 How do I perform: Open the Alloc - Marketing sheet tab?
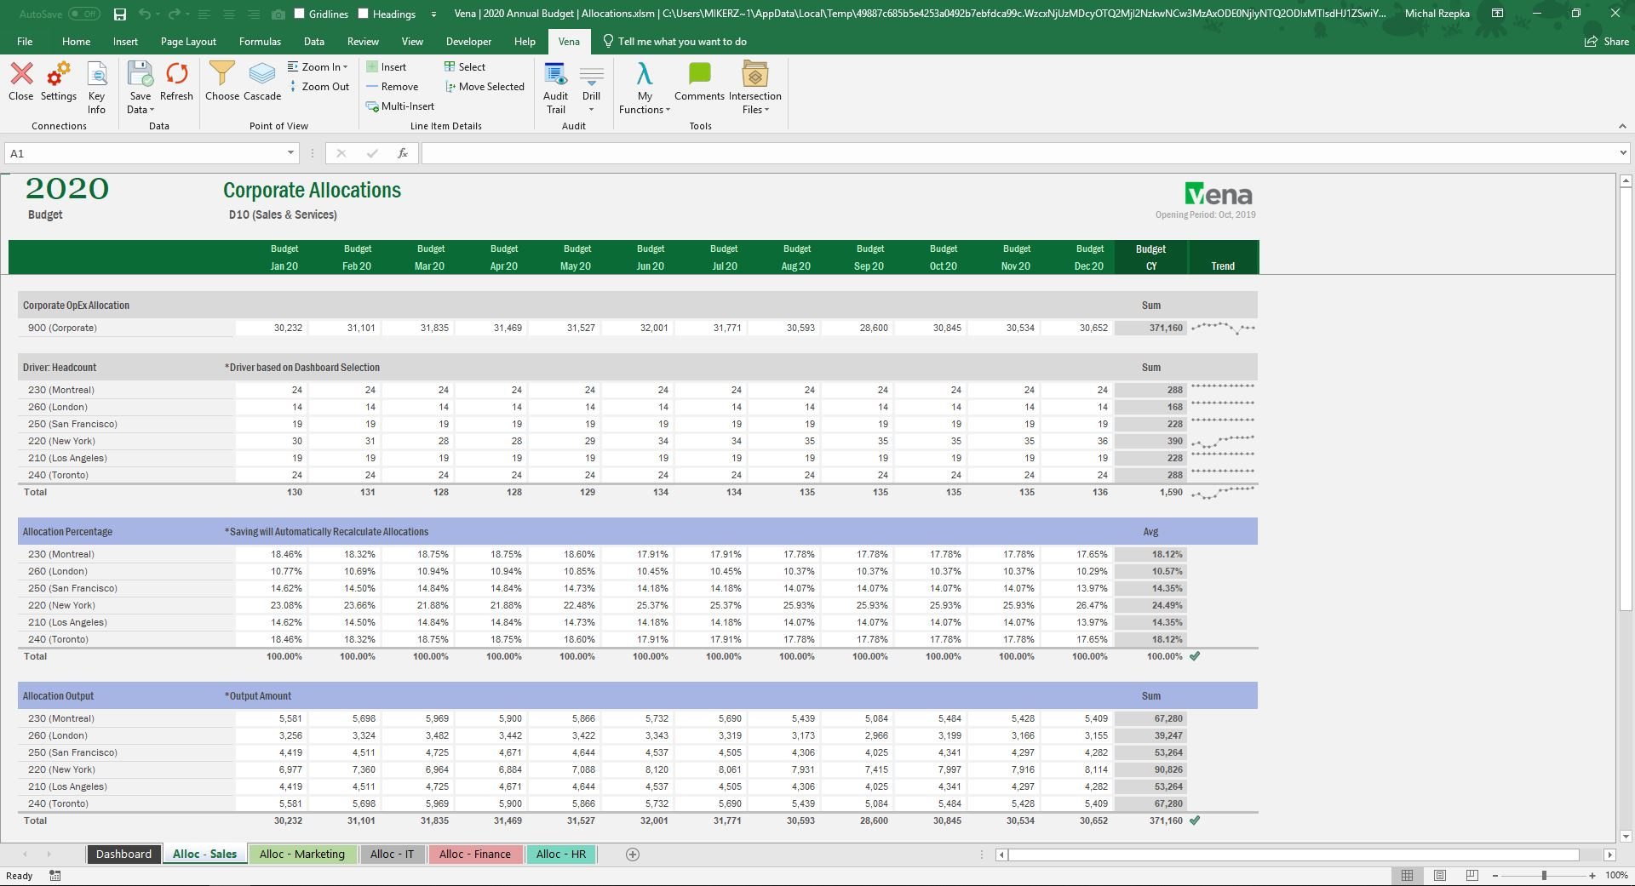coord(302,854)
